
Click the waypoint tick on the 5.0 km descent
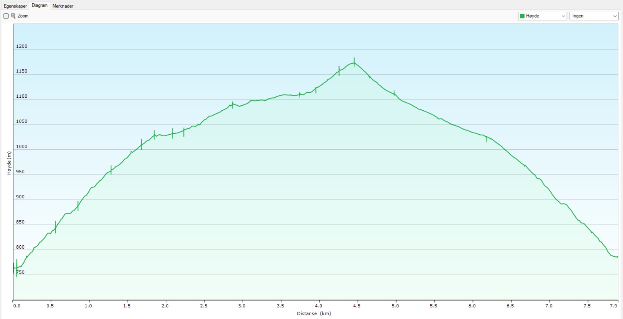click(x=394, y=93)
